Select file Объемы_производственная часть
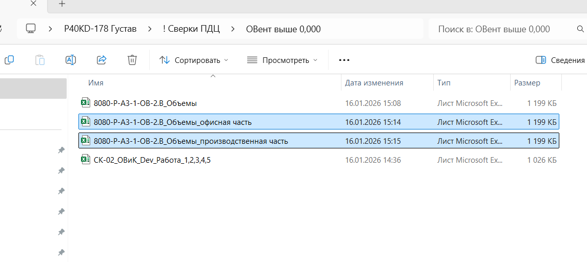 pos(191,141)
